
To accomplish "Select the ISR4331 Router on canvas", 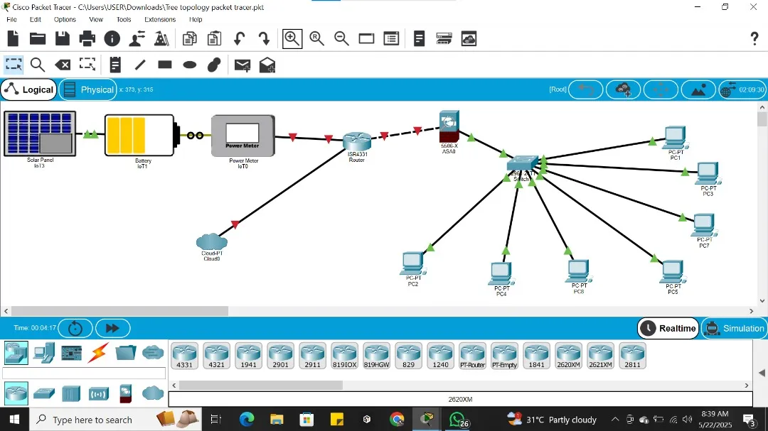I will pyautogui.click(x=357, y=142).
